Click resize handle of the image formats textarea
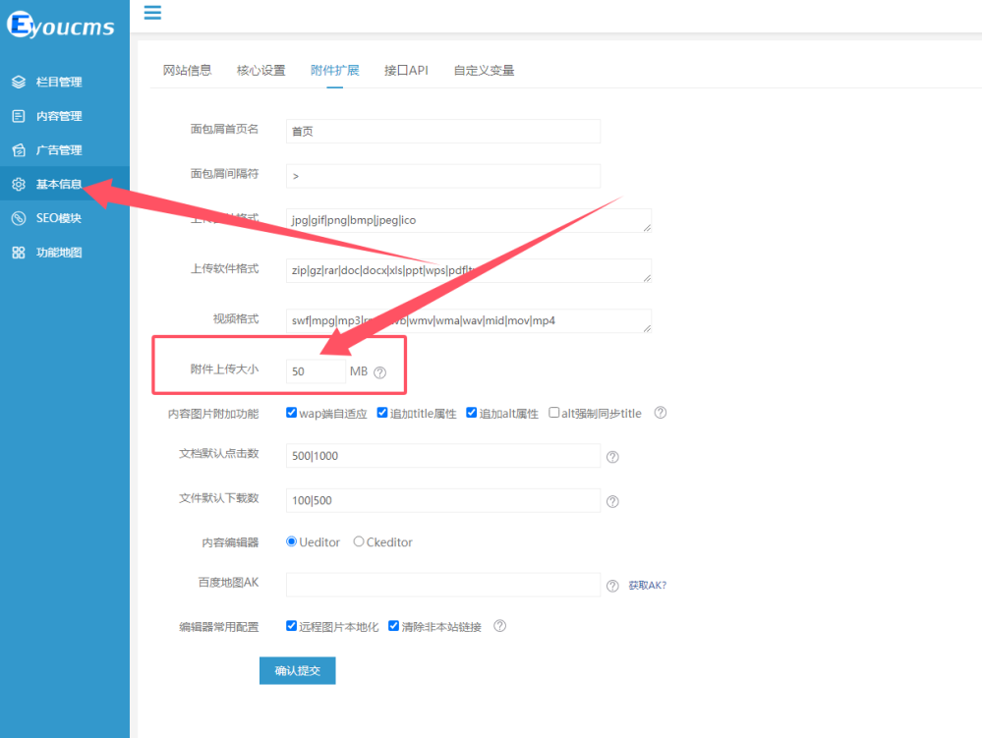This screenshot has height=738, width=982. pos(647,228)
